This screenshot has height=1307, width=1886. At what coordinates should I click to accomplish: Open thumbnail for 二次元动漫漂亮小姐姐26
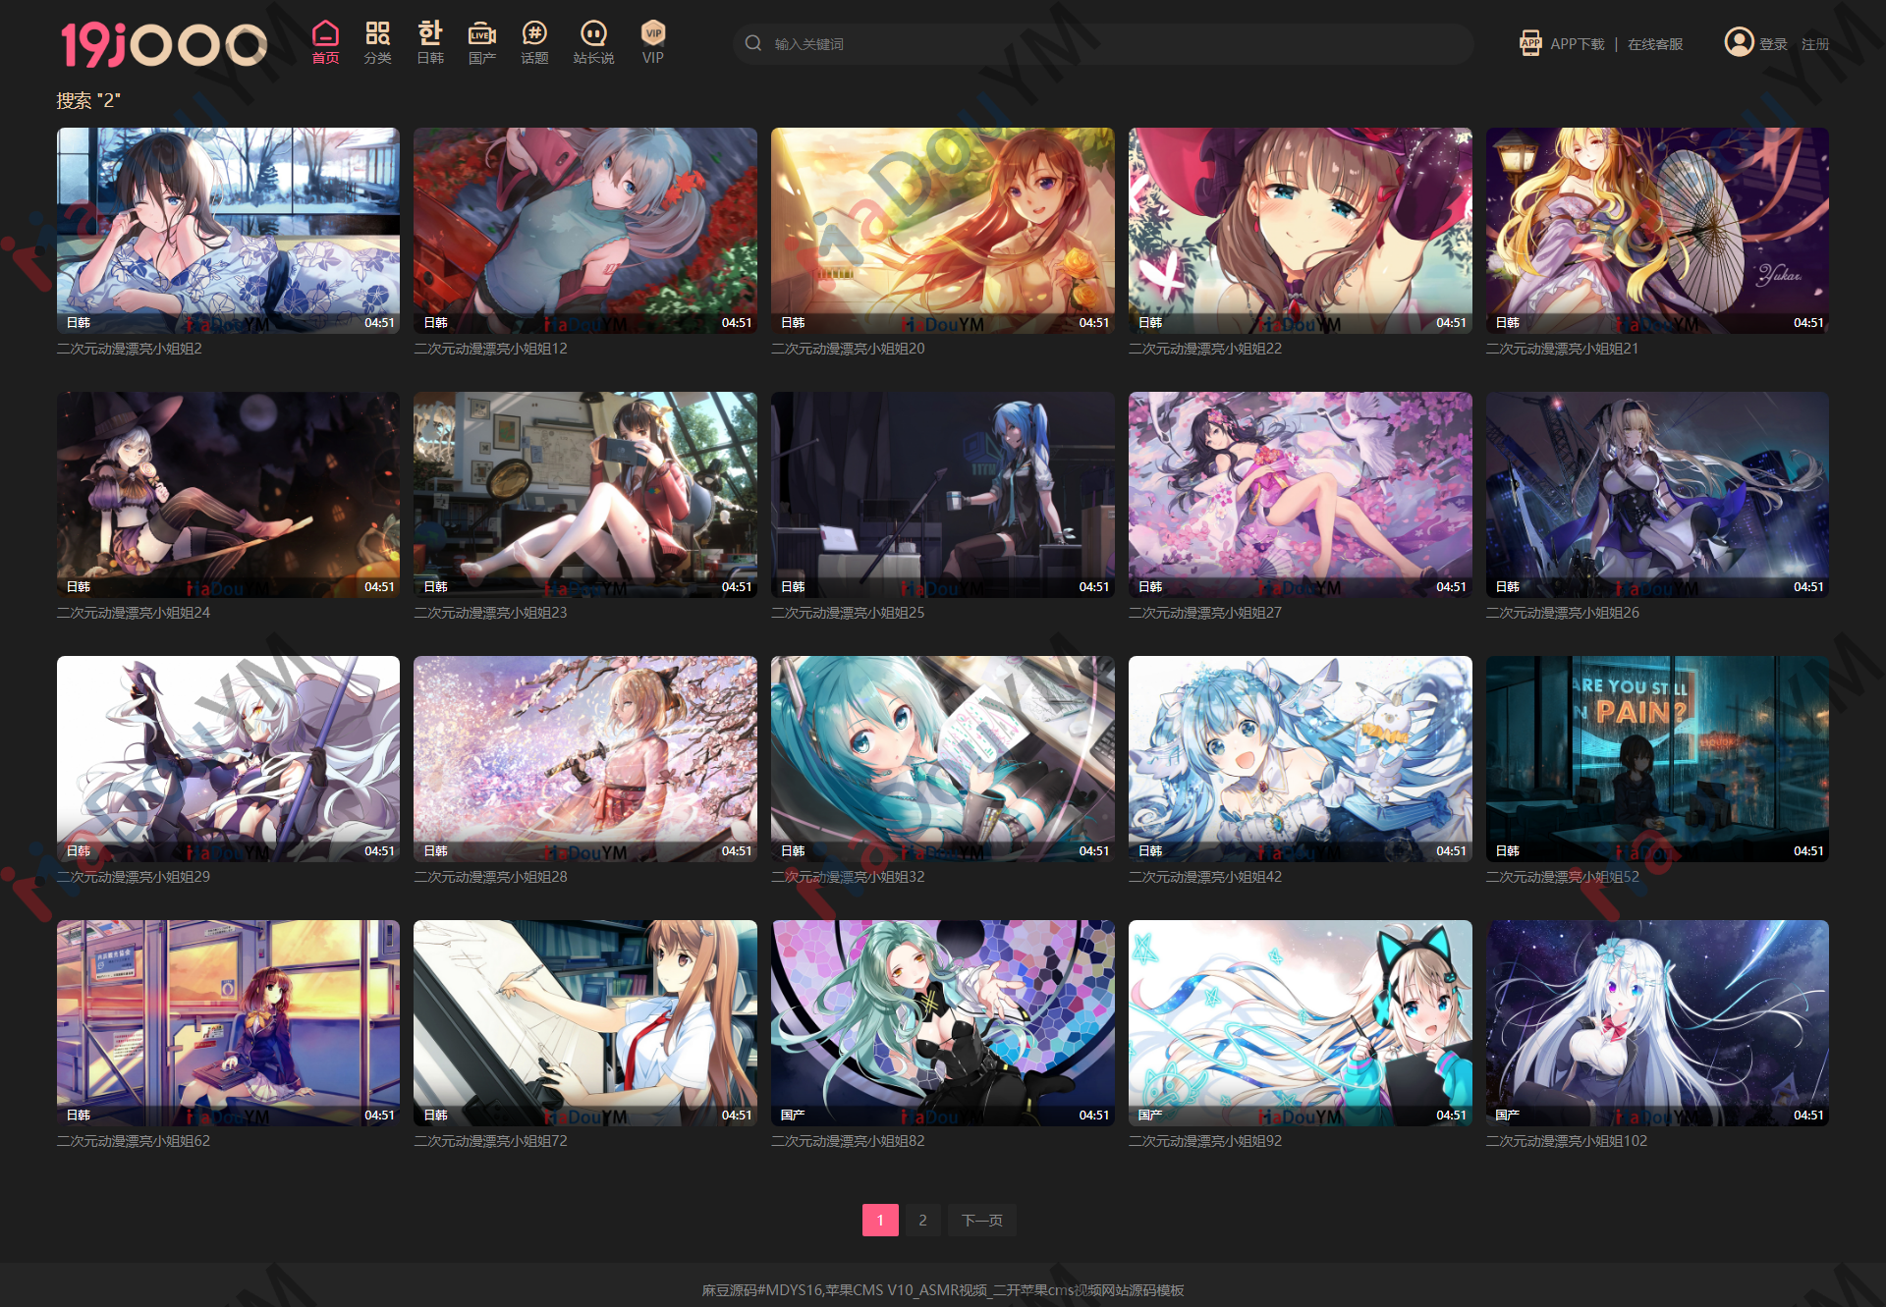coord(1657,495)
